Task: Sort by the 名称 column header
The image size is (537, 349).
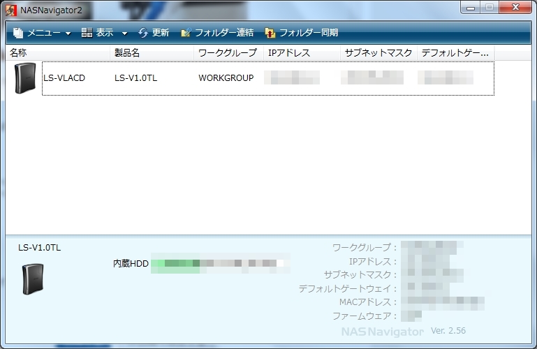Action: [x=58, y=52]
